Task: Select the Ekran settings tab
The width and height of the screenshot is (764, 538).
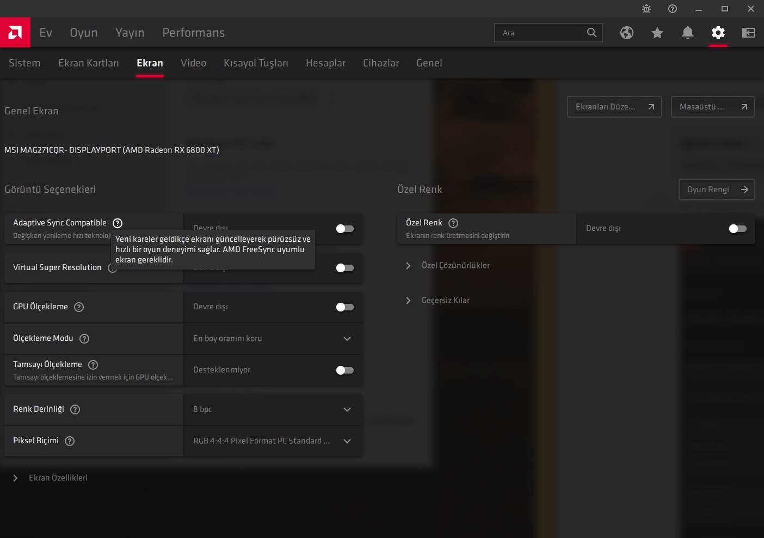Action: tap(150, 63)
